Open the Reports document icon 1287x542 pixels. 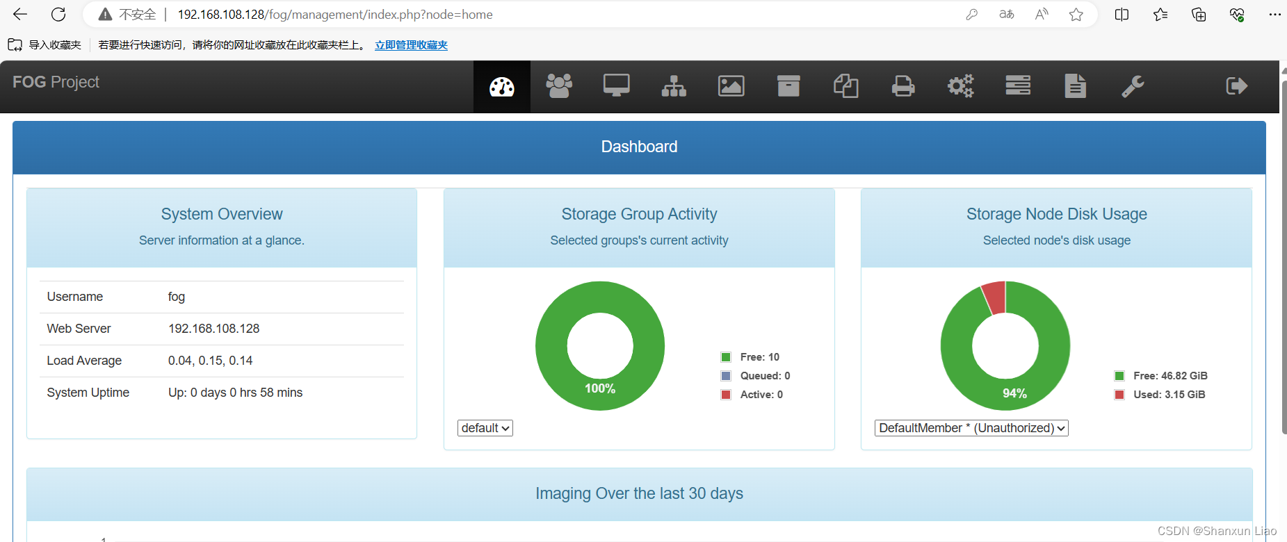[1076, 86]
